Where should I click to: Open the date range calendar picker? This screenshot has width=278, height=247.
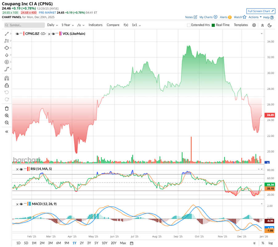click(x=131, y=243)
